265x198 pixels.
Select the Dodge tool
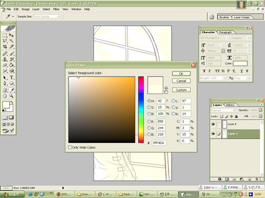12,71
